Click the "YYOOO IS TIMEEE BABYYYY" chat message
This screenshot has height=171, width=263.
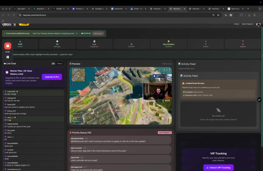[x=34, y=164]
